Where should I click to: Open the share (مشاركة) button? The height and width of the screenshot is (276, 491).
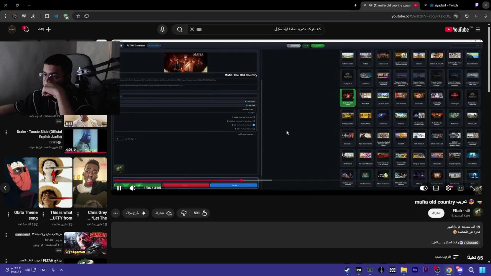(163, 213)
